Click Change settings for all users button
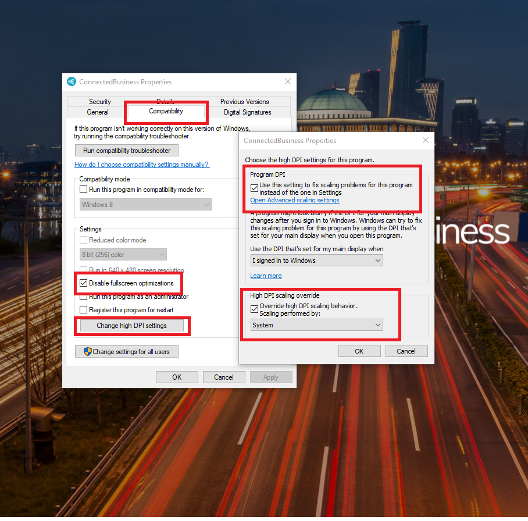The height and width of the screenshot is (521, 528). [x=127, y=352]
